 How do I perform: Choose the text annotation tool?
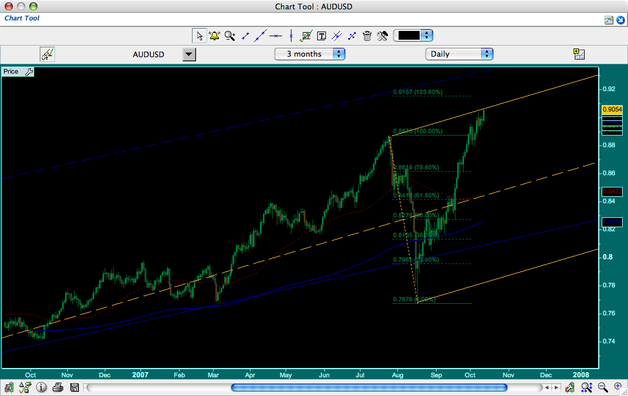pyautogui.click(x=321, y=36)
